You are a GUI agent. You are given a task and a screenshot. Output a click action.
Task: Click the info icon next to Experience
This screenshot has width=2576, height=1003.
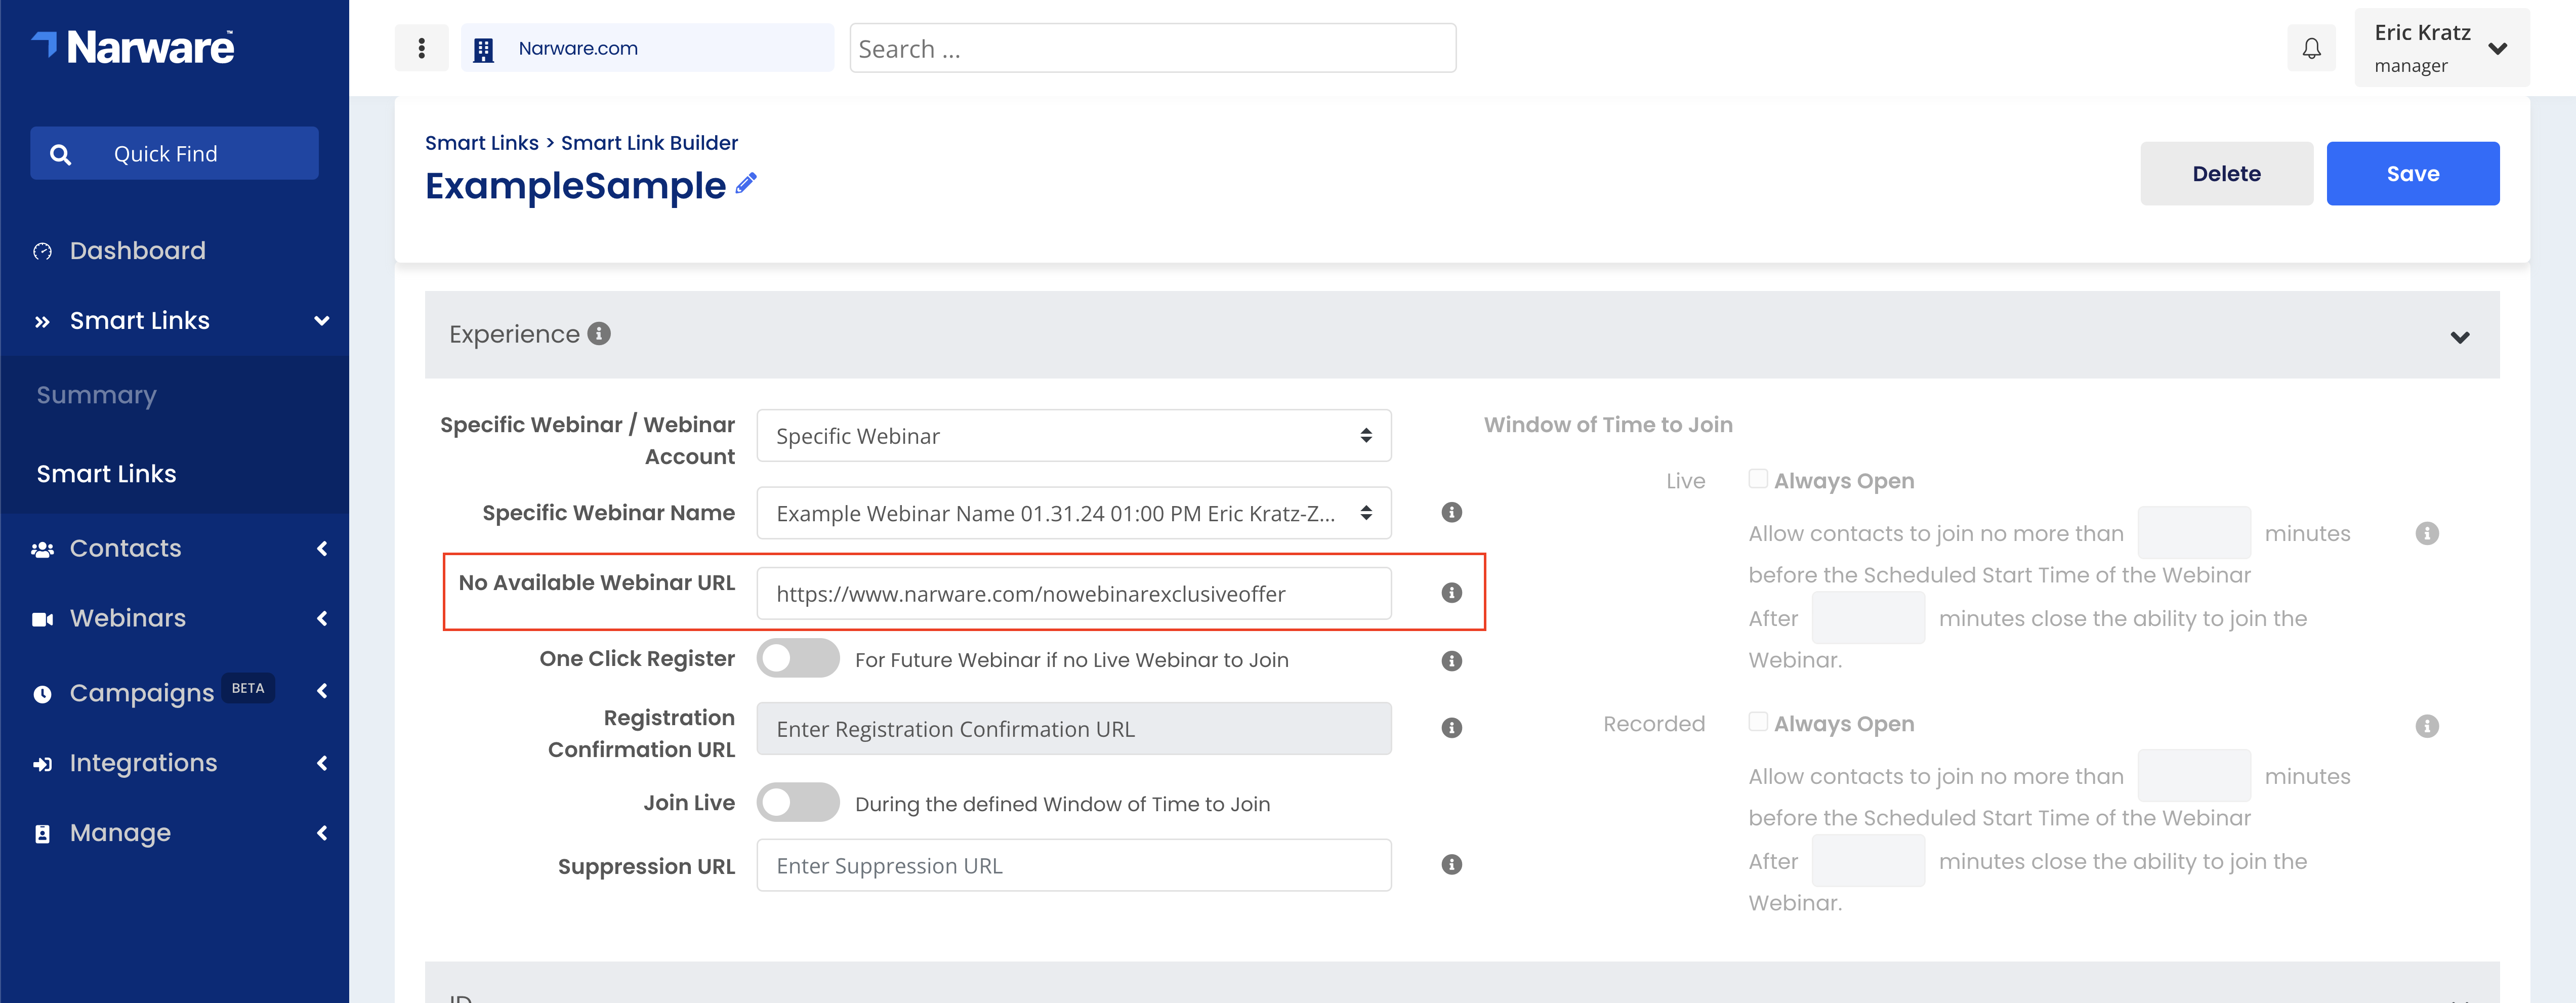click(599, 334)
